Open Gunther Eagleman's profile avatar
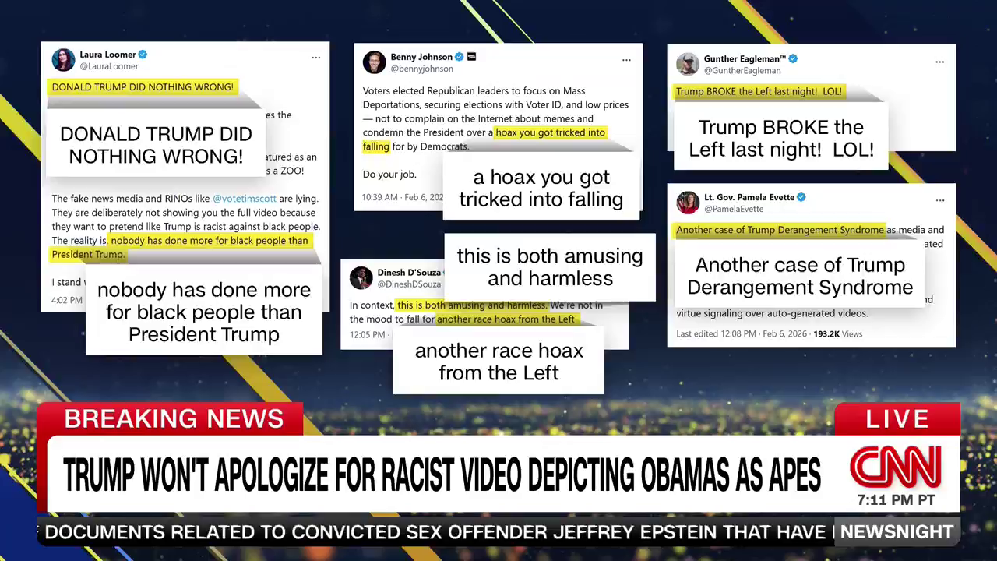The height and width of the screenshot is (561, 997). click(687, 64)
